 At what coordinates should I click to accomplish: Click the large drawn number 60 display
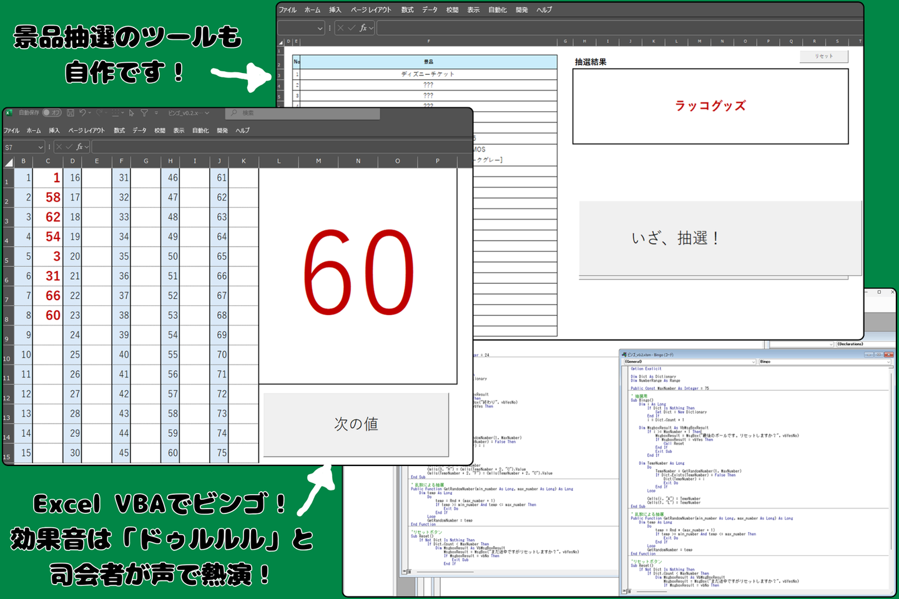click(x=358, y=273)
